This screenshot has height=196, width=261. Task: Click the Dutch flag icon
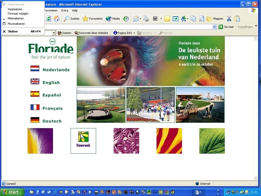(35, 68)
